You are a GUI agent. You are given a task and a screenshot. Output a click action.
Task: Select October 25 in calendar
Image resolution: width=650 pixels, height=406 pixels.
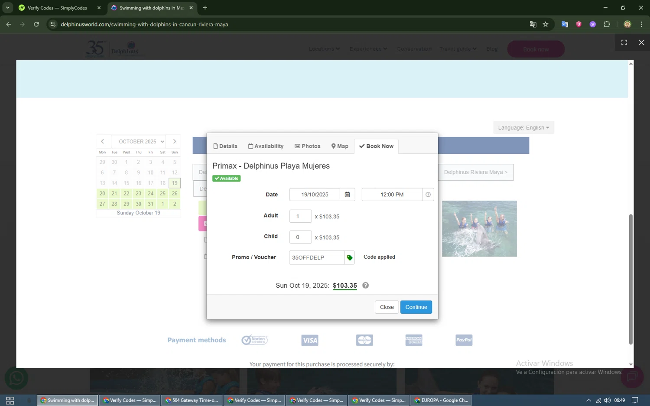click(162, 193)
